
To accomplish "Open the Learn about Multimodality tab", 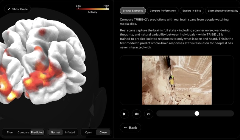I will [223, 11].
